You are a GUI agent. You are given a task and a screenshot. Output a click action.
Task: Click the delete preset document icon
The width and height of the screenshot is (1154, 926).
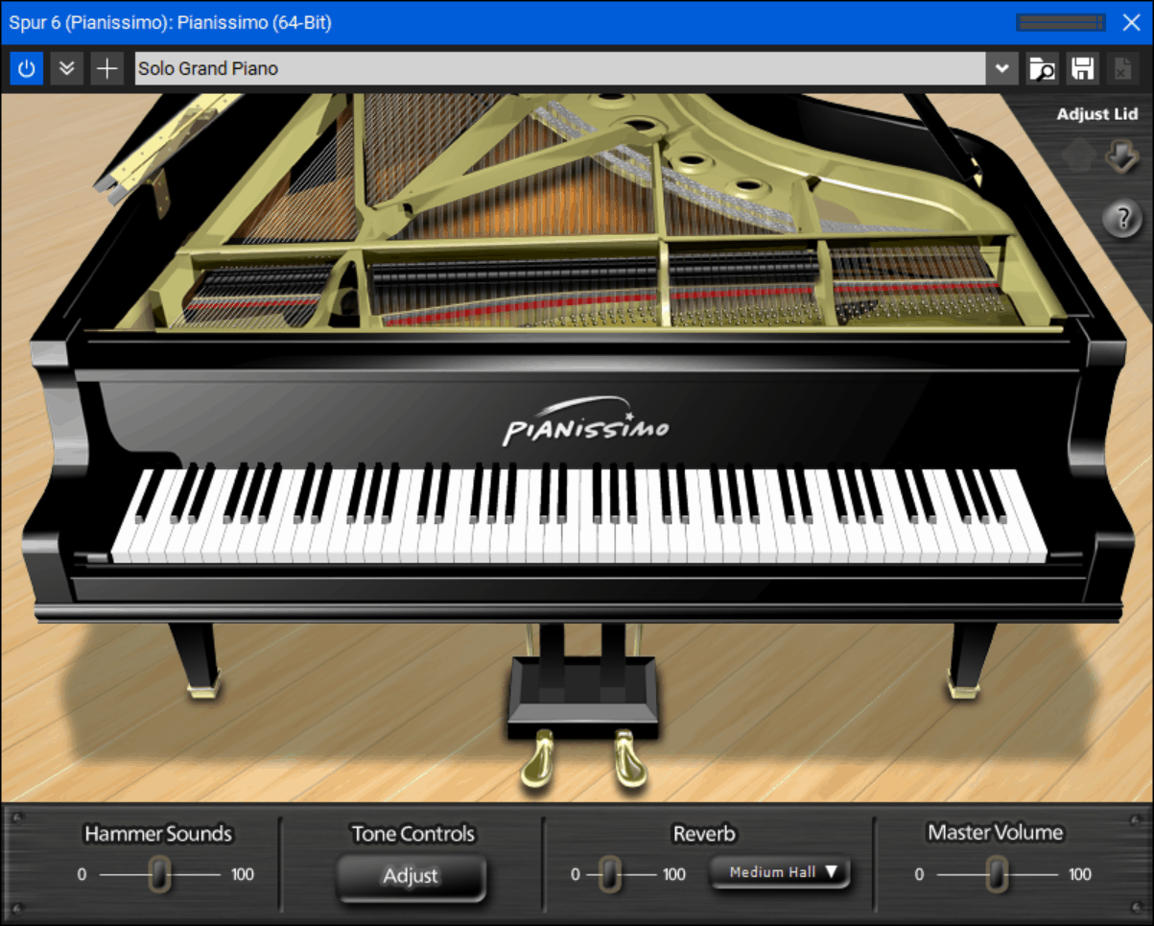coord(1120,68)
